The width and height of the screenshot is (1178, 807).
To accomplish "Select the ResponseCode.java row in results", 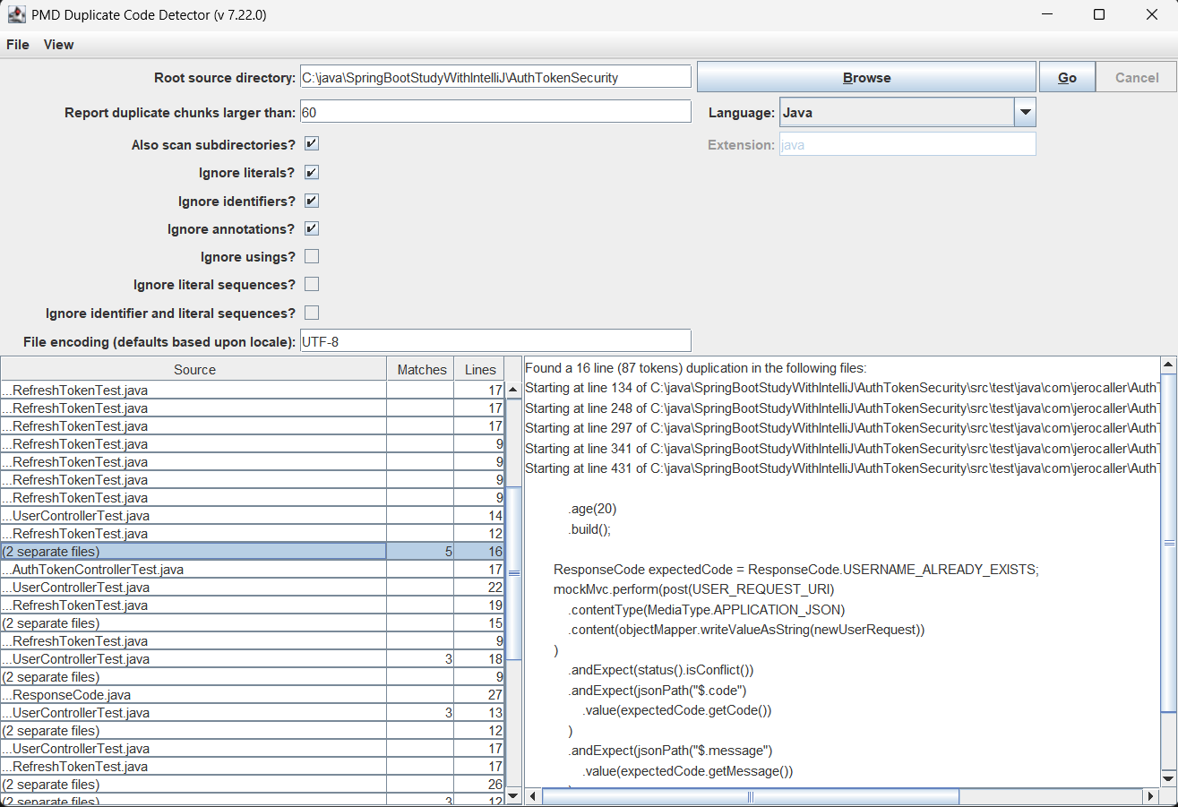I will (193, 695).
